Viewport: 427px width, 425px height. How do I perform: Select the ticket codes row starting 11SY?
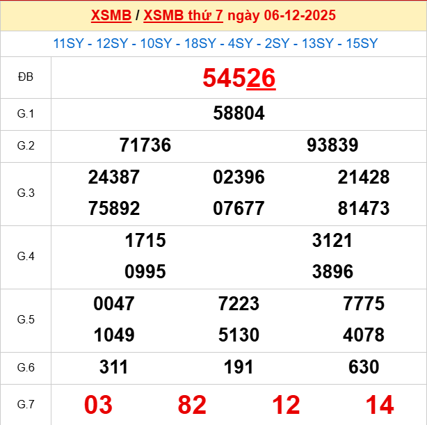tap(215, 43)
